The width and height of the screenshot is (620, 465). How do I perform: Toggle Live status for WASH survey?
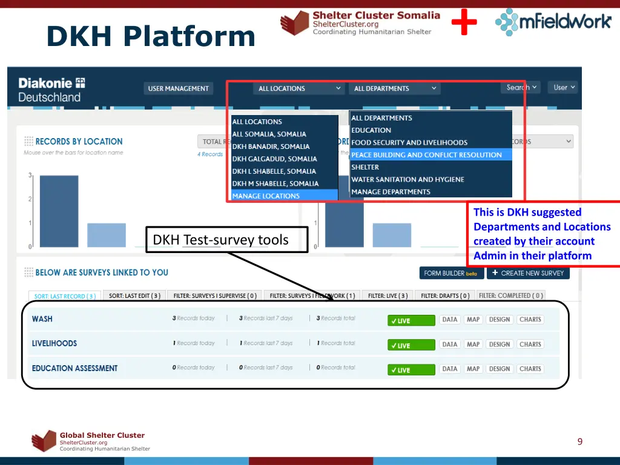411,321
